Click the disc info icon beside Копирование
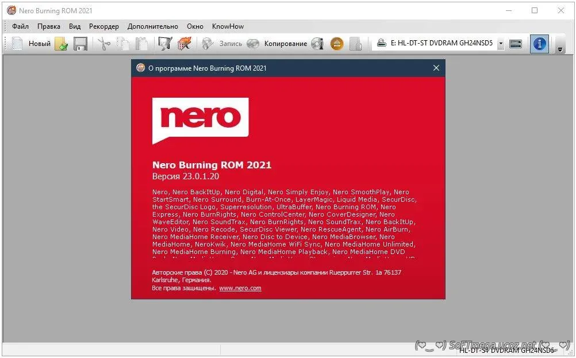Viewport: 576px width, 358px height. (x=317, y=44)
